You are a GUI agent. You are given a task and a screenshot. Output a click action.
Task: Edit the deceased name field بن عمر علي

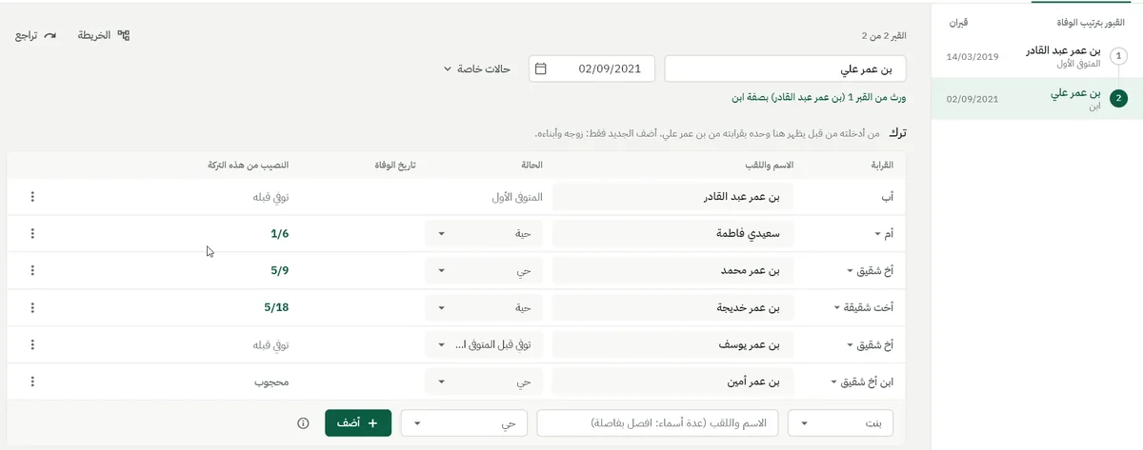(x=785, y=69)
